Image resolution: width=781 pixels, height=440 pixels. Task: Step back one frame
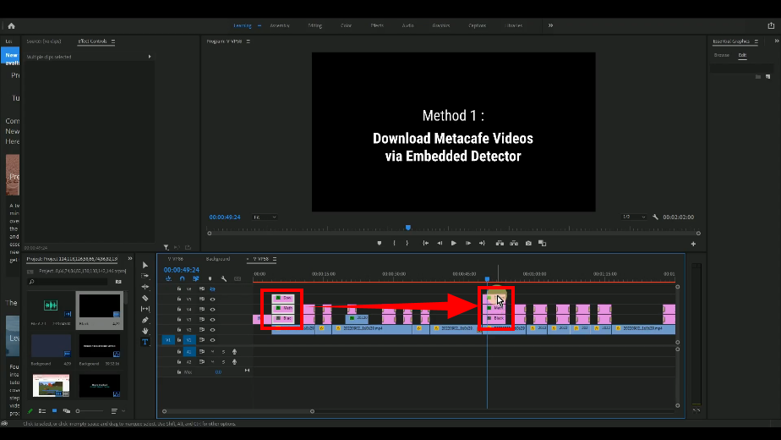pyautogui.click(x=440, y=244)
